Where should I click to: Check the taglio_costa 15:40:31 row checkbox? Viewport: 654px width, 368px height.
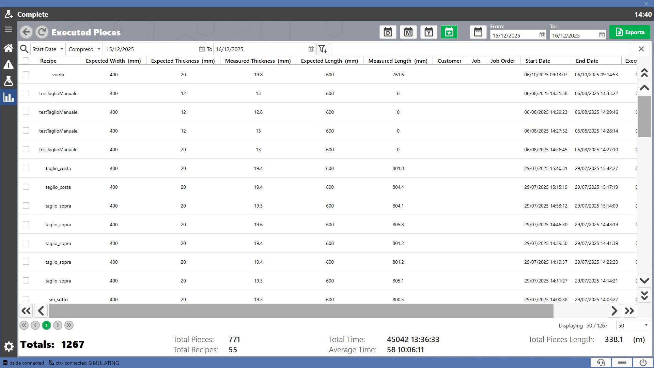point(26,168)
